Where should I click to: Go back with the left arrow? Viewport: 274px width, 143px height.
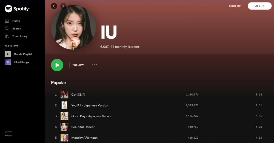tap(54, 6)
